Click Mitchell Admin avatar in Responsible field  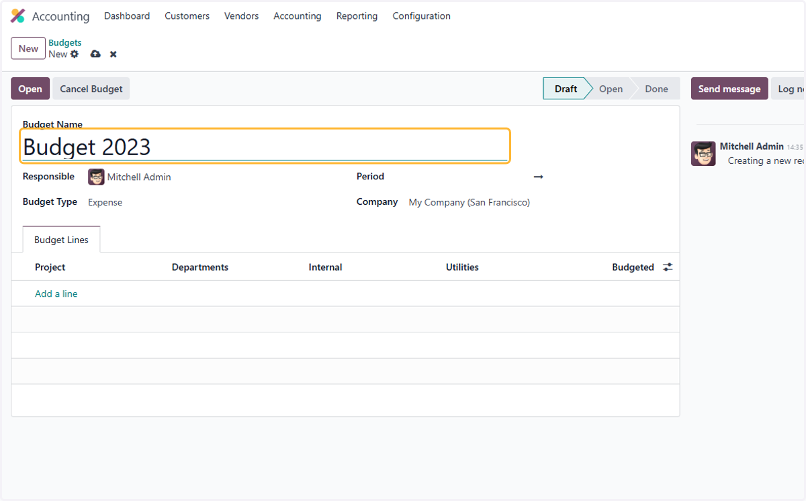(96, 177)
